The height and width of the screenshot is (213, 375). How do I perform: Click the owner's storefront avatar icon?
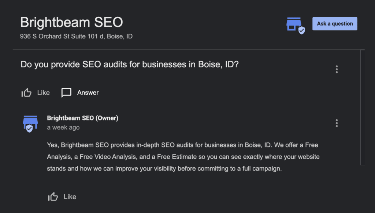click(30, 123)
